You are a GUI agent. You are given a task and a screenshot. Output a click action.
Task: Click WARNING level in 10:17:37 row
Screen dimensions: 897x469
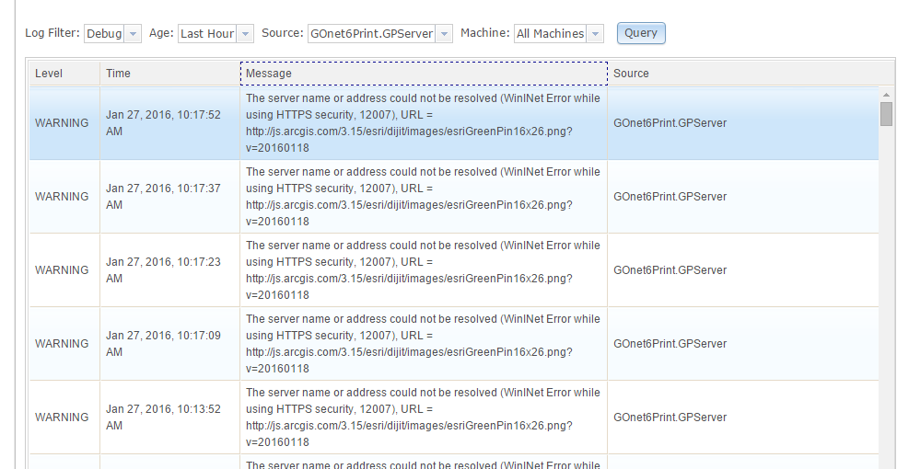(62, 197)
